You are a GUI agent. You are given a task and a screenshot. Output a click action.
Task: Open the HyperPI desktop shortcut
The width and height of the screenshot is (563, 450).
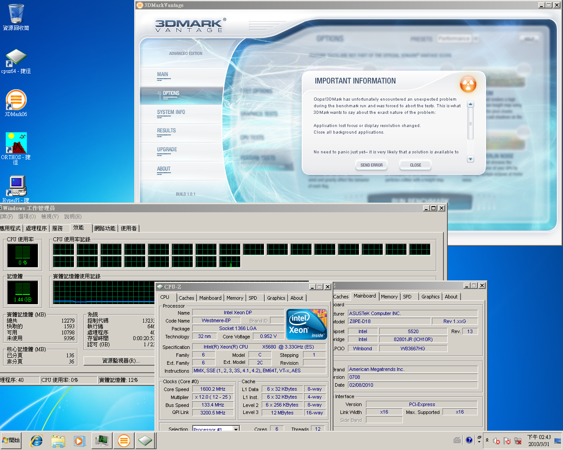16,189
